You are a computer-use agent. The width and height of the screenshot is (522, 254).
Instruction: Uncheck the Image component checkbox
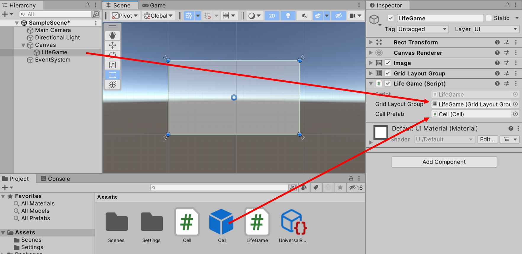coord(388,63)
